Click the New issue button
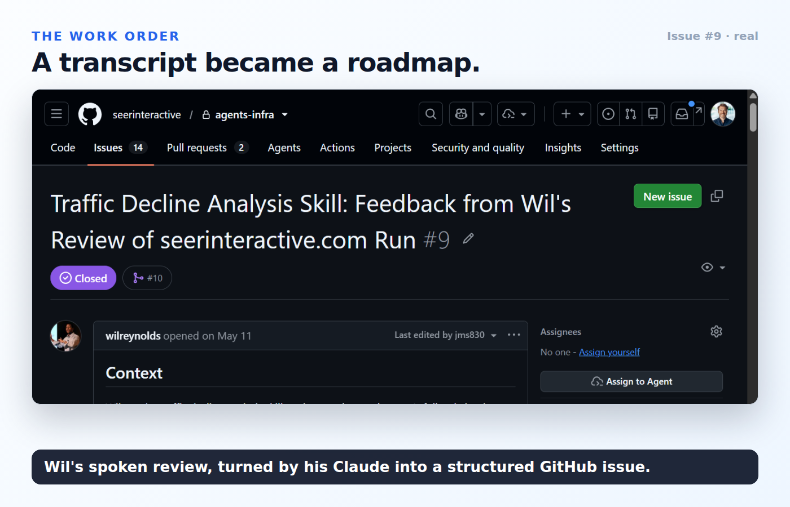The width and height of the screenshot is (790, 507). [x=668, y=196]
